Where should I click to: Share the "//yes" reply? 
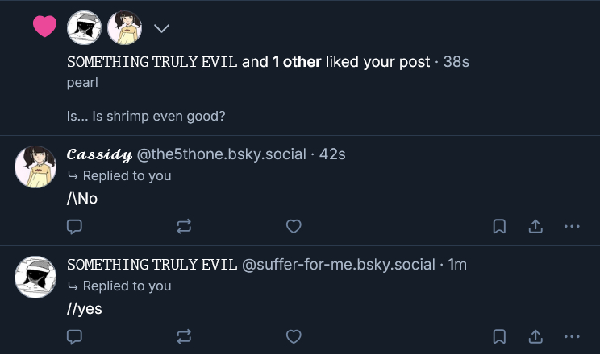click(535, 337)
